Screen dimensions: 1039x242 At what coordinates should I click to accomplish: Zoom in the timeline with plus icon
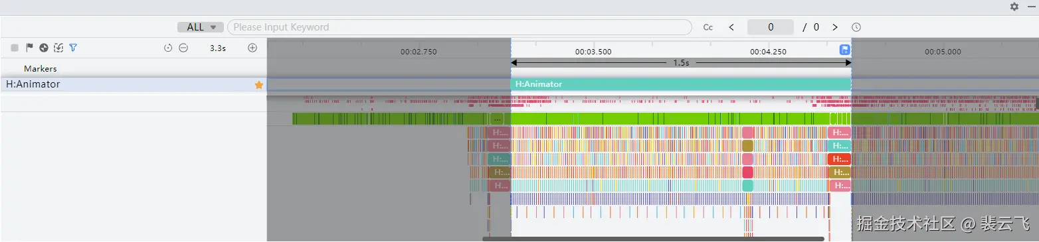pos(252,48)
